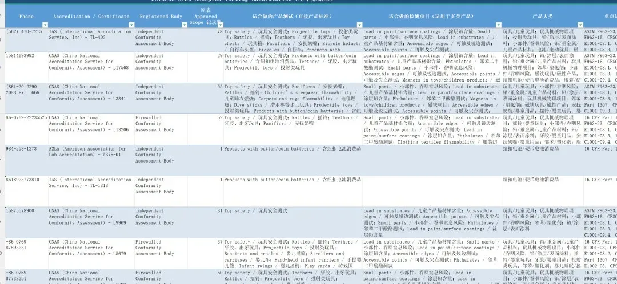Select the 适合做的产品测试 header cell
Image resolution: width=617 pixels, height=284 pixels.
pos(293,16)
